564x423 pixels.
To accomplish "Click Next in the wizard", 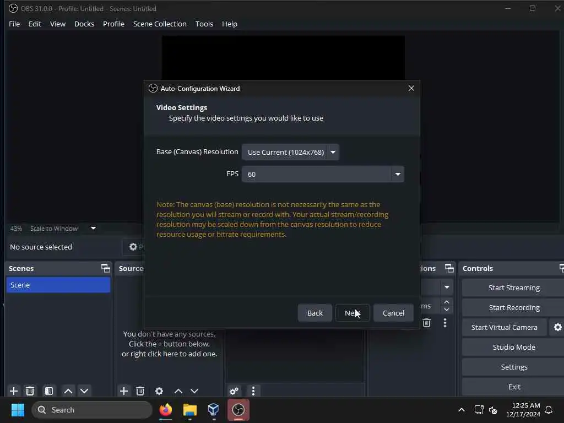I will pos(352,313).
